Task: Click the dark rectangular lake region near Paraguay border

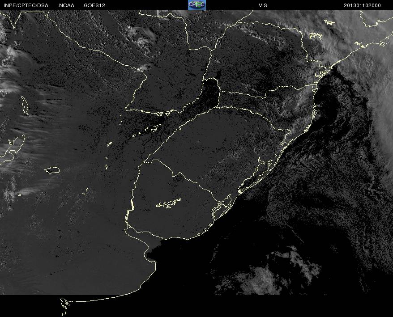Action: click(x=210, y=92)
